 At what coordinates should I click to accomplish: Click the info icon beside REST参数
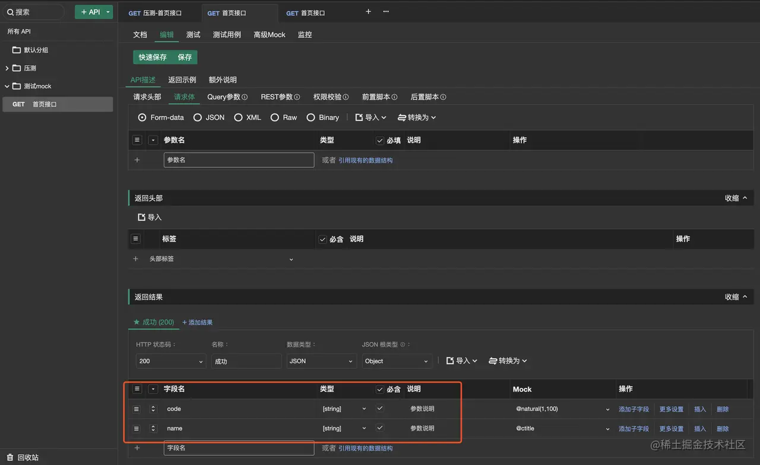[x=297, y=97]
